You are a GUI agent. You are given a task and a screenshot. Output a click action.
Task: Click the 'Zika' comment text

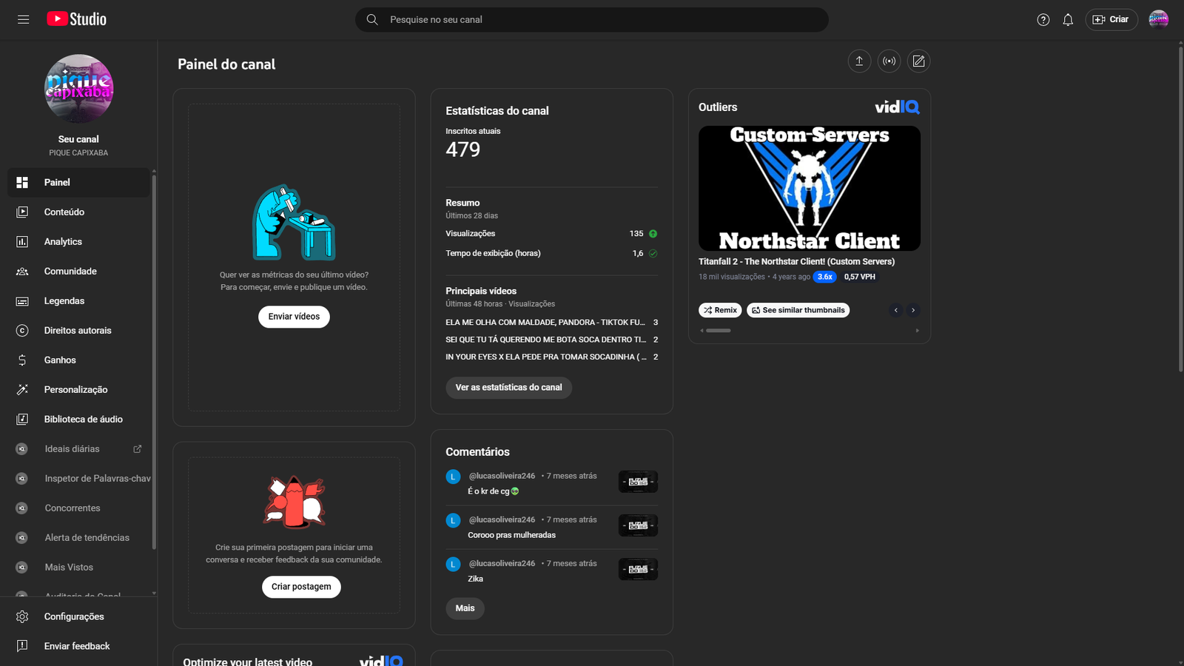pyautogui.click(x=476, y=579)
